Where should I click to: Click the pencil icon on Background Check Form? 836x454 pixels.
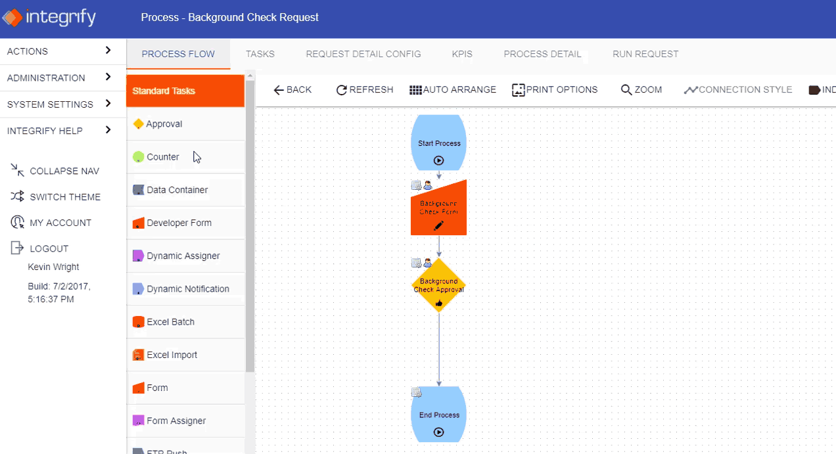tap(438, 227)
